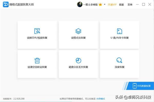The height and width of the screenshot is (102, 154).
Task: Click the U disk/memory card icon
Action: point(119,31)
